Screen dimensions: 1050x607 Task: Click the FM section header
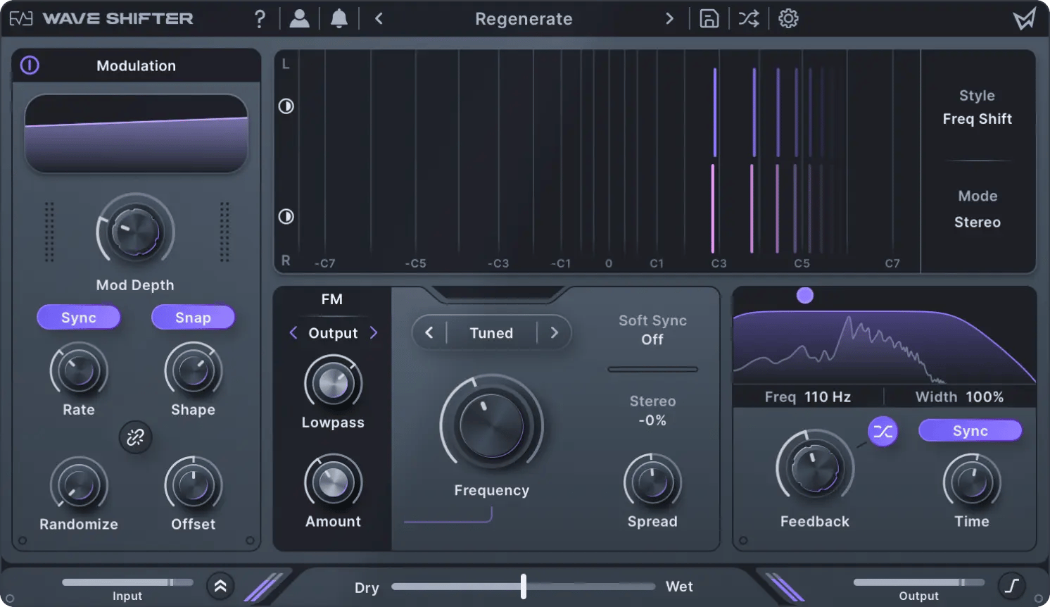[x=332, y=299]
